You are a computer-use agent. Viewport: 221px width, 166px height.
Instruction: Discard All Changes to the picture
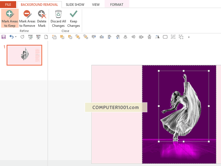pos(58,18)
